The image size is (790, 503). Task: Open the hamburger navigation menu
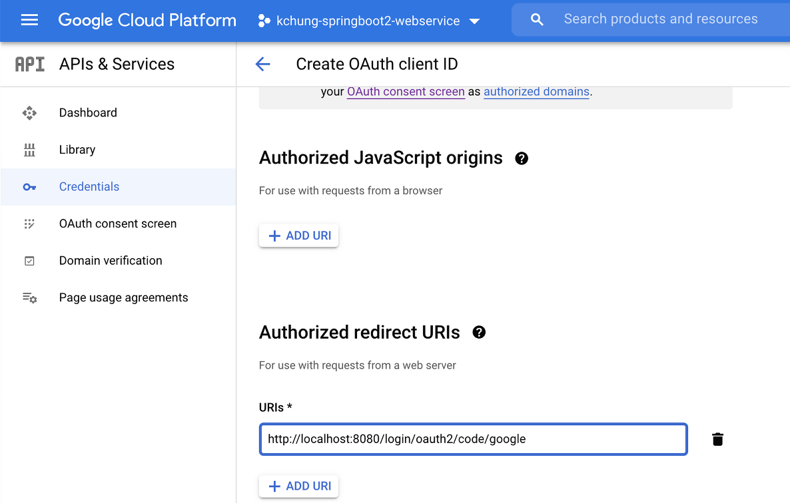coord(29,21)
